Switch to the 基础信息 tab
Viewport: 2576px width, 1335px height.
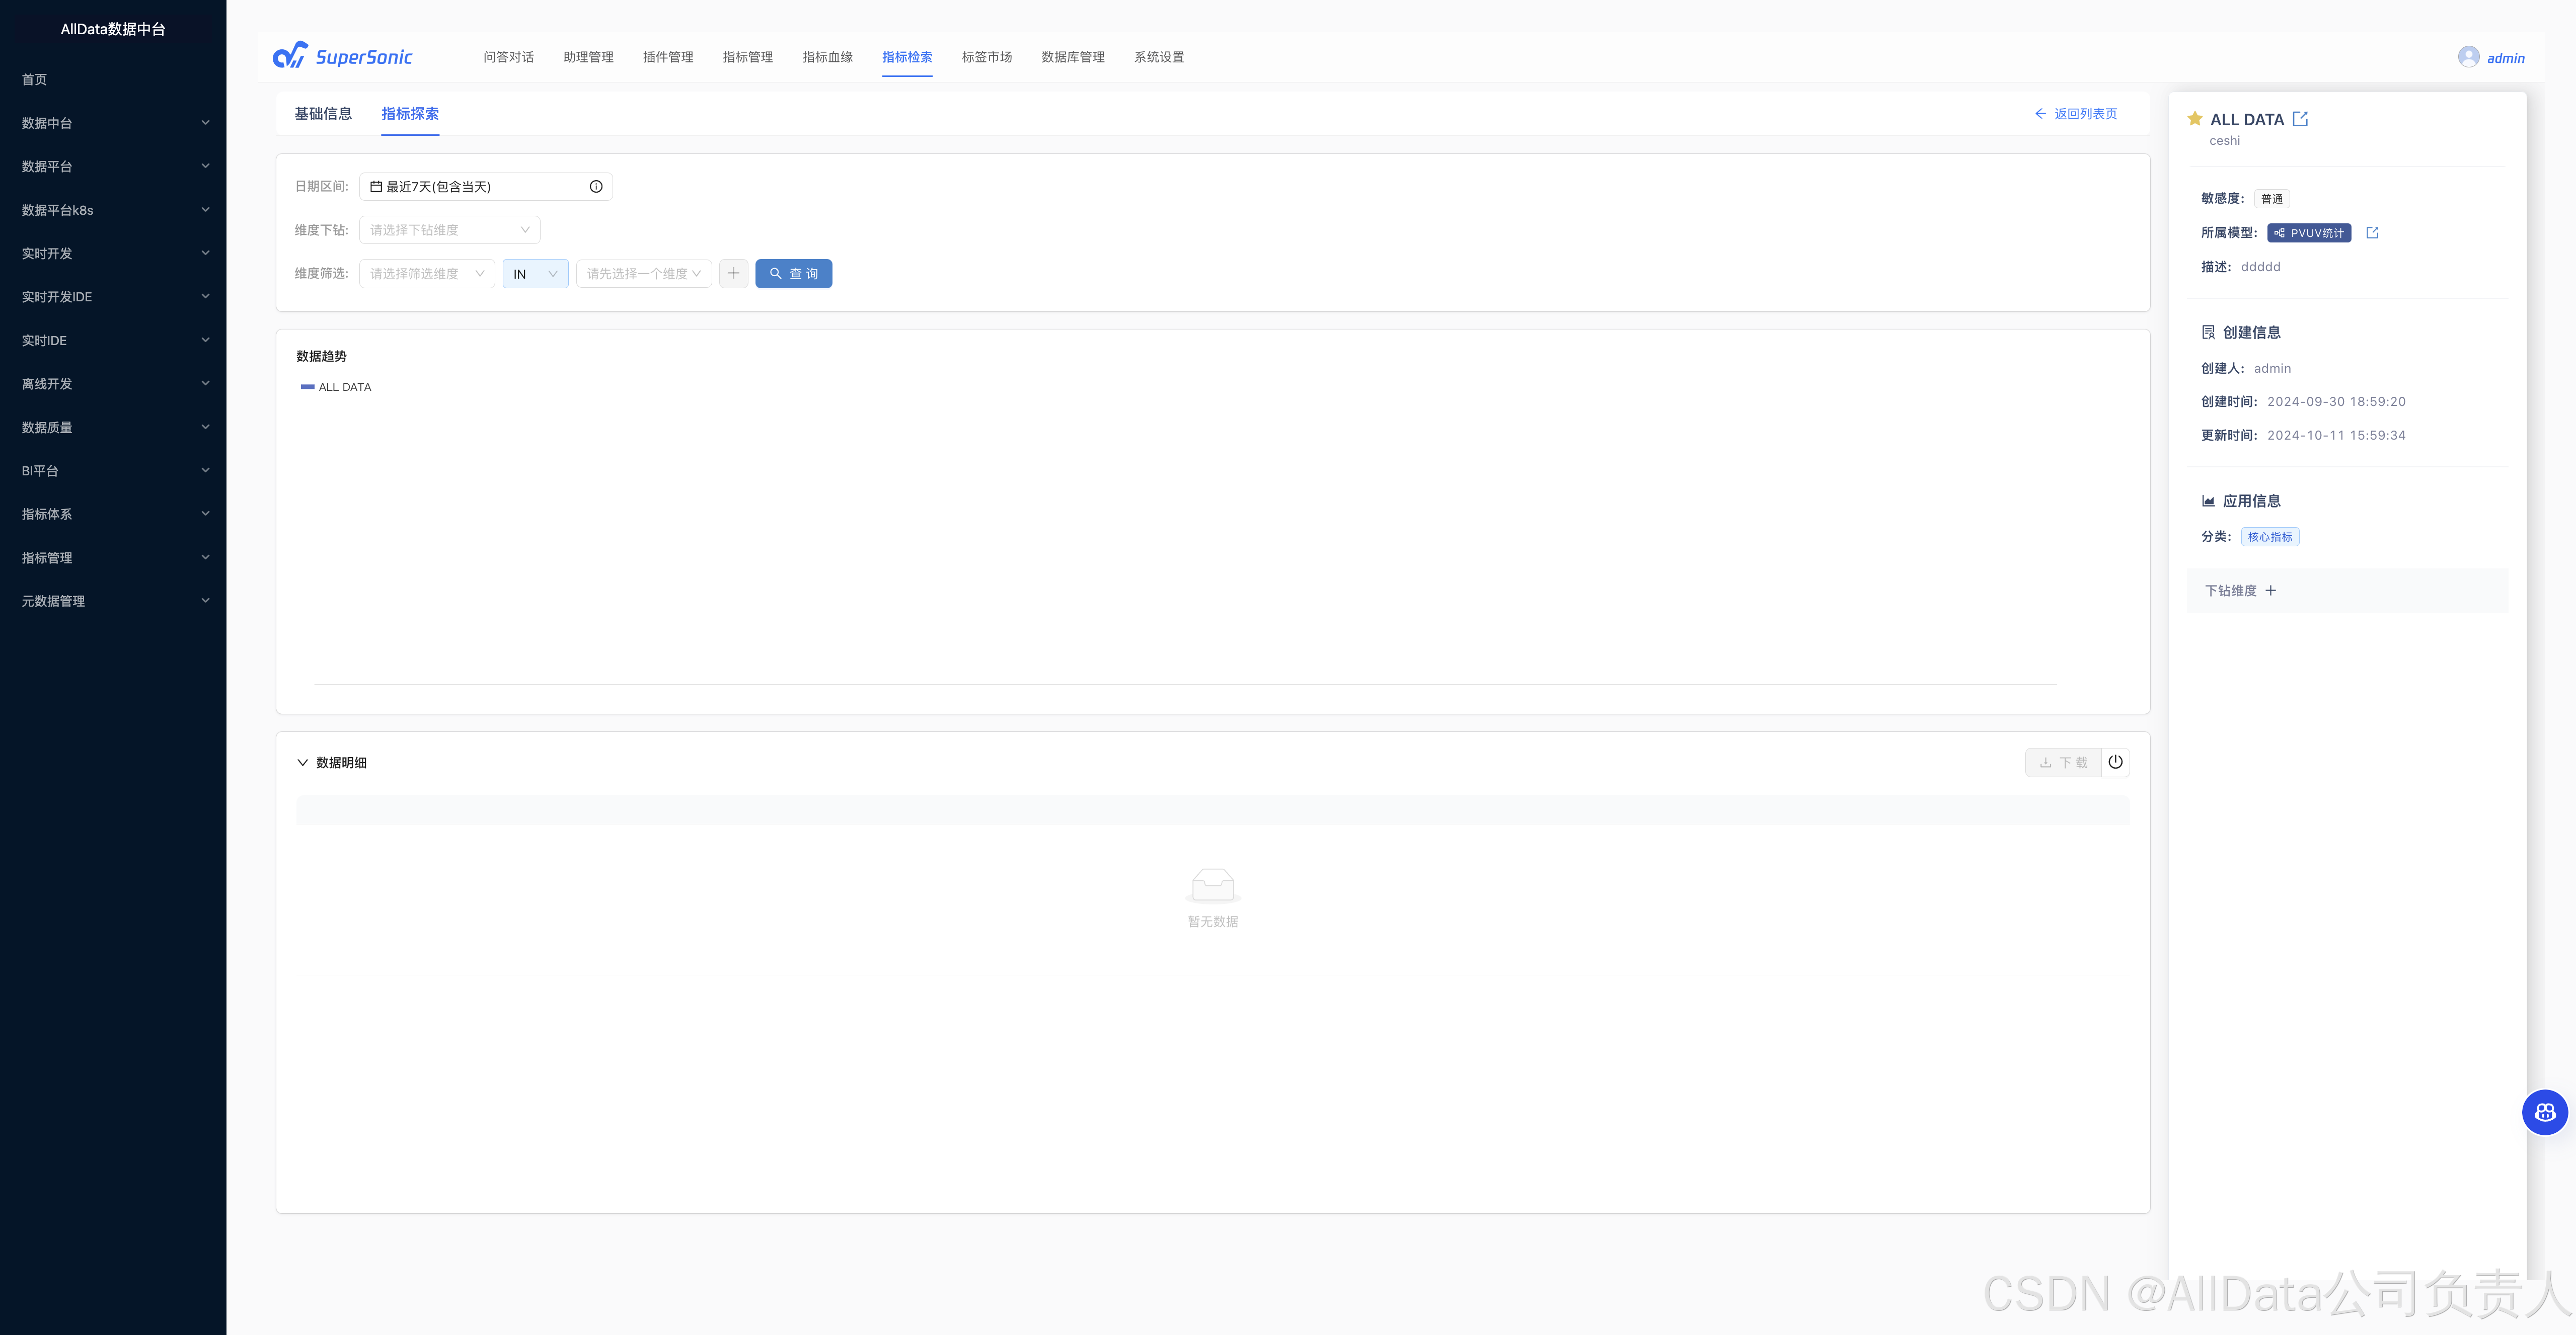click(x=323, y=114)
